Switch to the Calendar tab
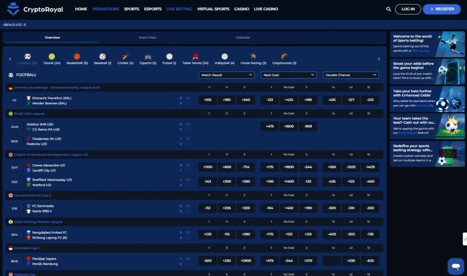The height and width of the screenshot is (276, 467). pos(243,37)
